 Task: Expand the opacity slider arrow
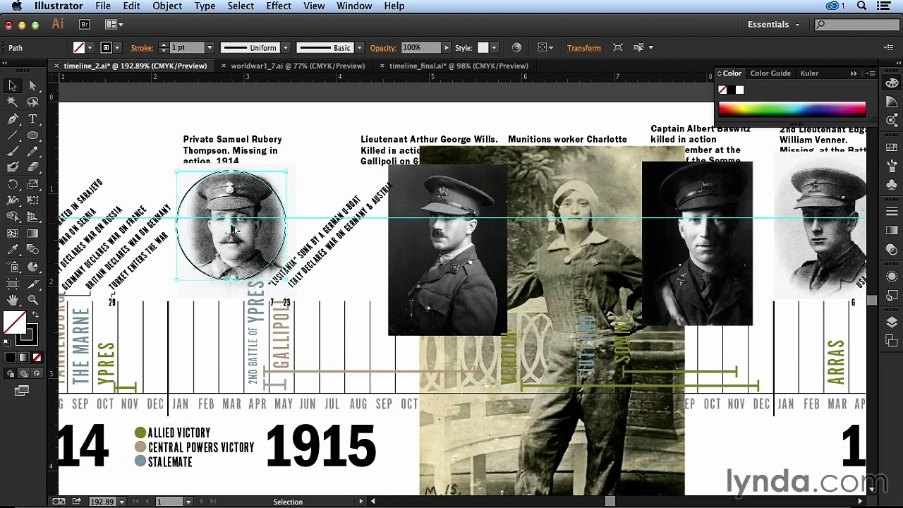(x=446, y=48)
